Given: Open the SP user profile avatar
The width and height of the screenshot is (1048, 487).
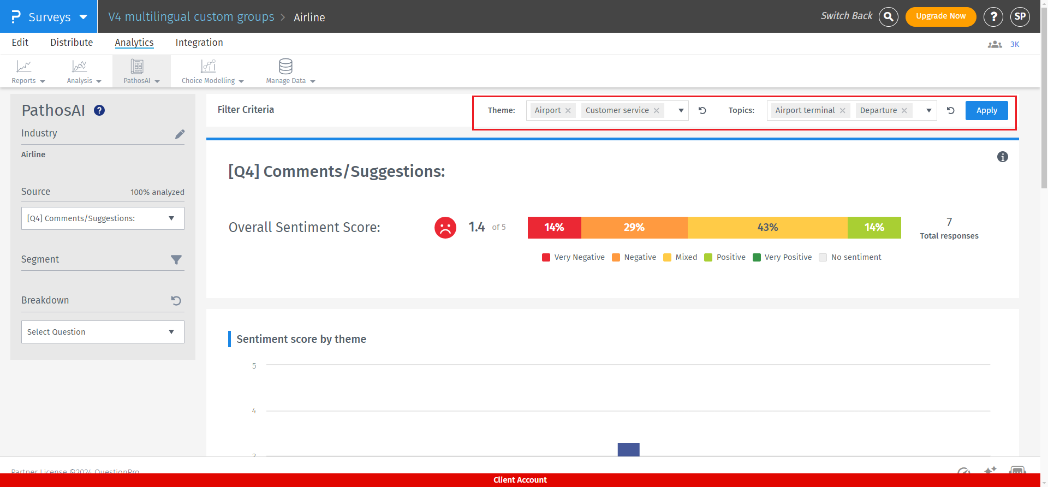Looking at the screenshot, I should click(1020, 17).
